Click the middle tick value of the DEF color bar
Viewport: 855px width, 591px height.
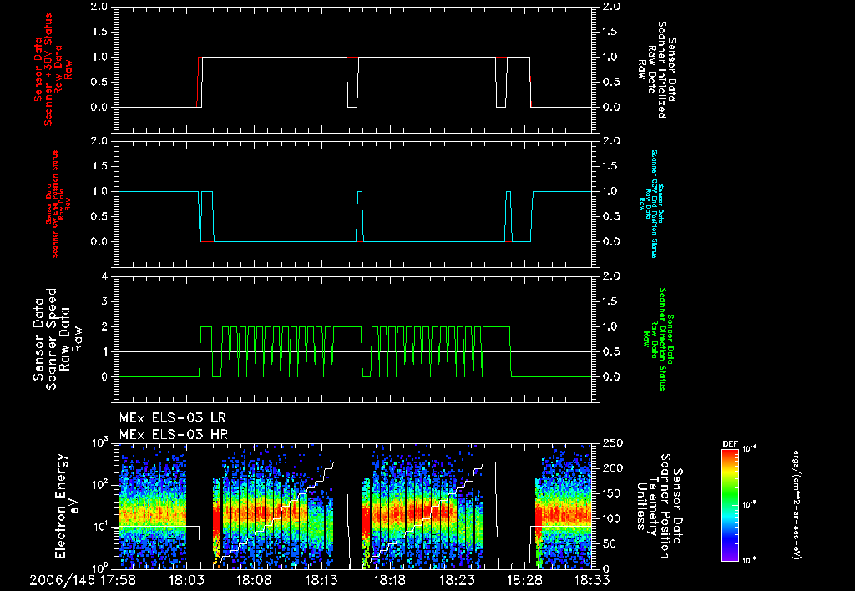749,505
